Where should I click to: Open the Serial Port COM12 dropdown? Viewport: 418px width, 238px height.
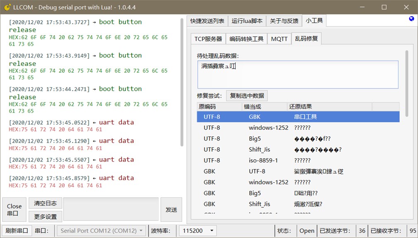(x=101, y=231)
